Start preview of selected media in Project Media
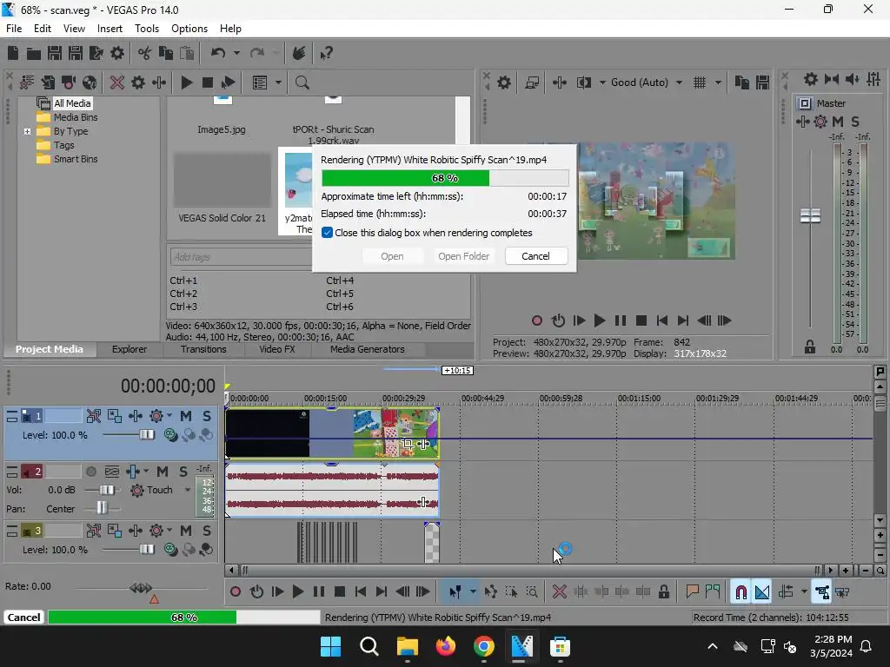 pos(186,83)
